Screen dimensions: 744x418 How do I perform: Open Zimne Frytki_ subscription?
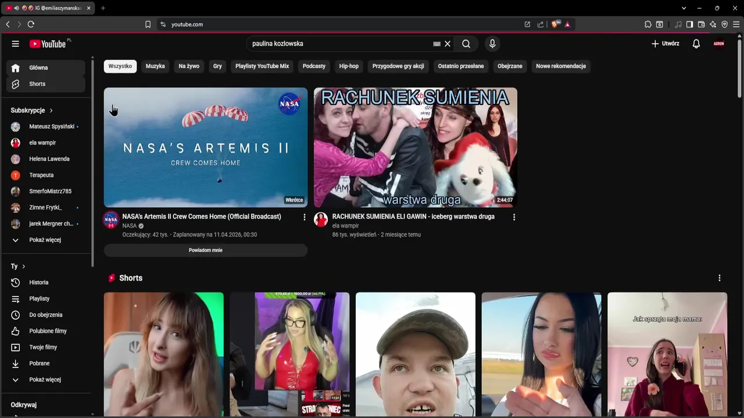pyautogui.click(x=46, y=208)
